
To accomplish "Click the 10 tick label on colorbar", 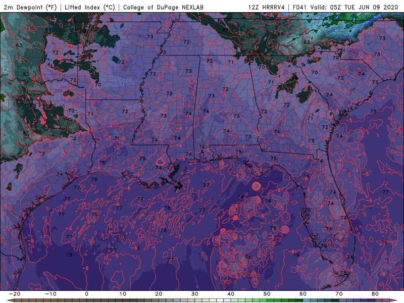I will 123,294.
